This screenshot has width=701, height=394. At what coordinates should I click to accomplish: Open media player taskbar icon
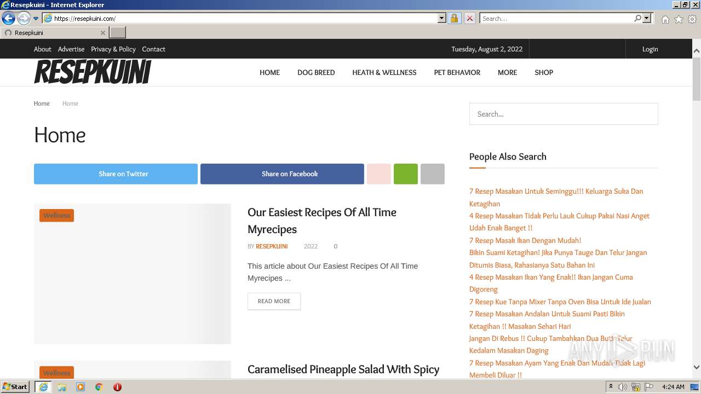(x=81, y=387)
